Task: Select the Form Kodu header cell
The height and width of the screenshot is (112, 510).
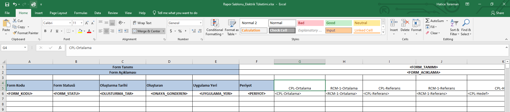Action: tap(29, 86)
